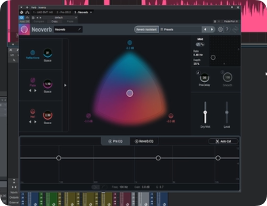Open the window menu triangle in title bar
The height and width of the screenshot is (206, 267).
pos(21,7)
